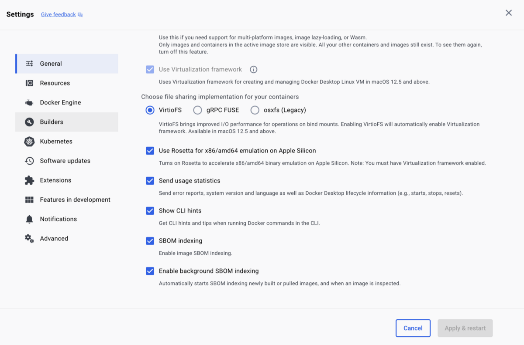The image size is (524, 345).
Task: Open the Kubernetes settings tab
Action: click(x=67, y=142)
